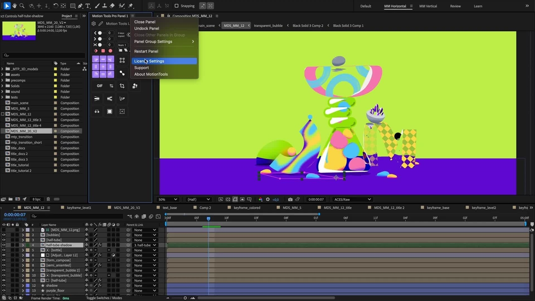Choose License Settings from the panel menu

pos(149,61)
